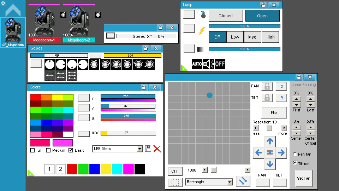Lock the Gobos panel with padlock icon
The image size is (339, 191).
[145, 48]
